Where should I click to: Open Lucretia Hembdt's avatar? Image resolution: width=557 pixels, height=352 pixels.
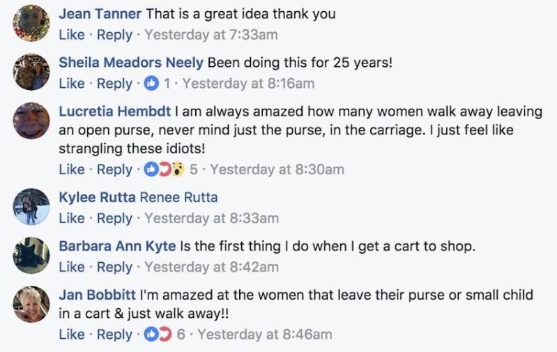point(31,121)
